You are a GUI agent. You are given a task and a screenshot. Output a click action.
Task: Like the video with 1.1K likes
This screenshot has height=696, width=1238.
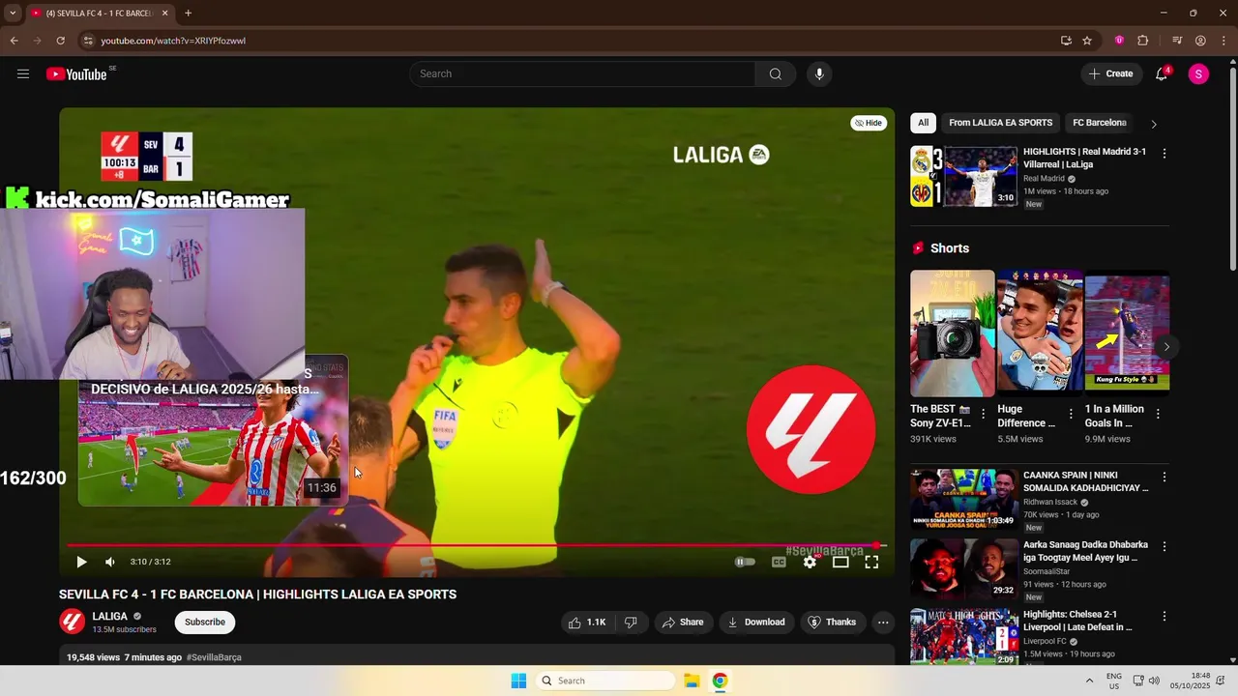[x=587, y=623]
